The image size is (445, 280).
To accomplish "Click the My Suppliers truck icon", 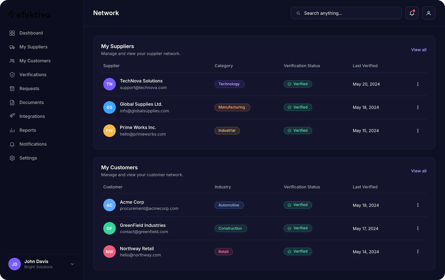I will [x=12, y=47].
